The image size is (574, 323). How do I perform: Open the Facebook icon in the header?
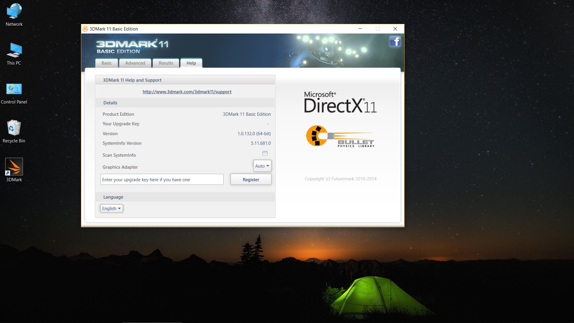(395, 41)
